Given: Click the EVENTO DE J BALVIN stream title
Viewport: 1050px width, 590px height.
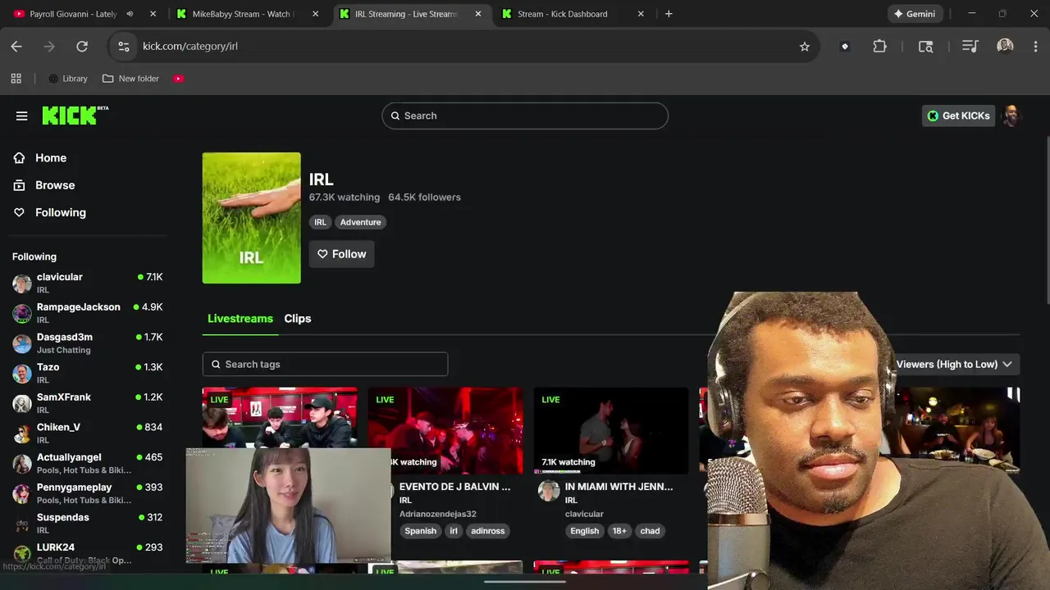Looking at the screenshot, I should (455, 487).
